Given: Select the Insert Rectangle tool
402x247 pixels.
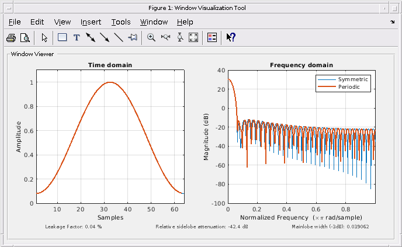Looking at the screenshot, I should pyautogui.click(x=63, y=37).
